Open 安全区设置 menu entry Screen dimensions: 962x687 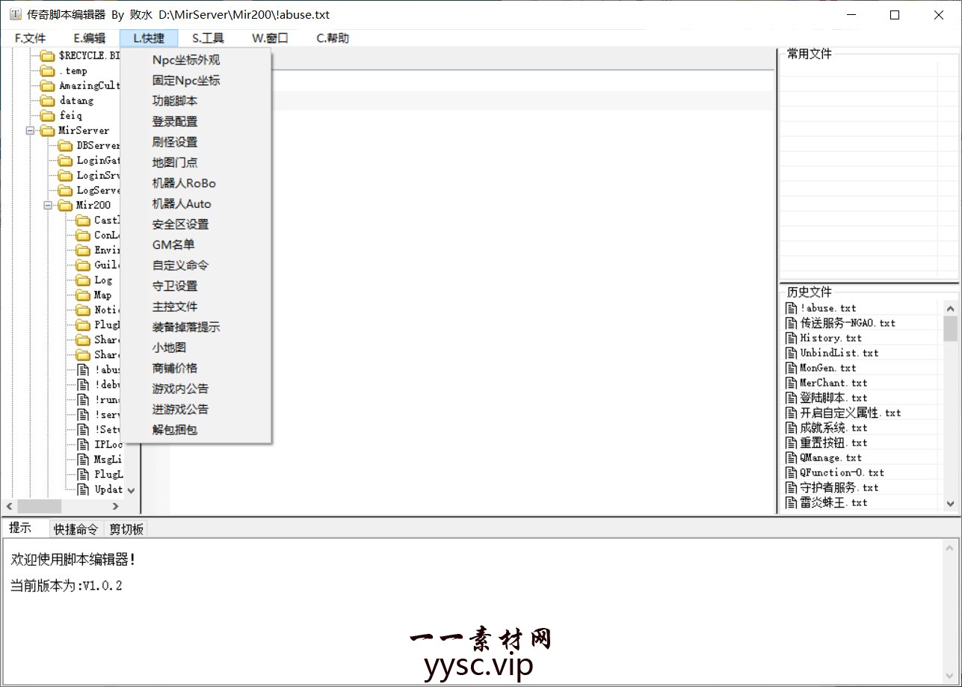pos(180,224)
